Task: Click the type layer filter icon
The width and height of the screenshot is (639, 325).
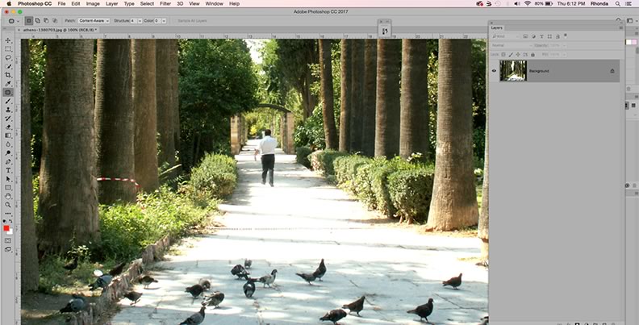Action: click(x=541, y=36)
